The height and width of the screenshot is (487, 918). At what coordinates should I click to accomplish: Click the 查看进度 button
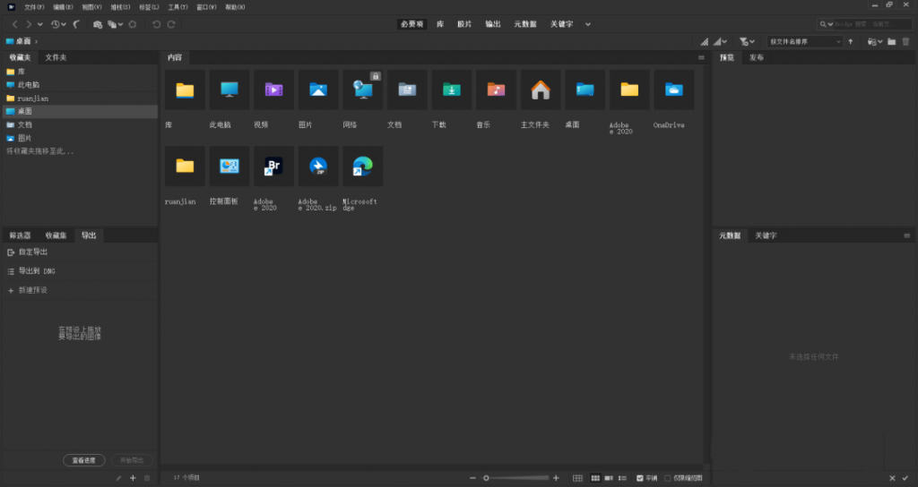coord(83,460)
